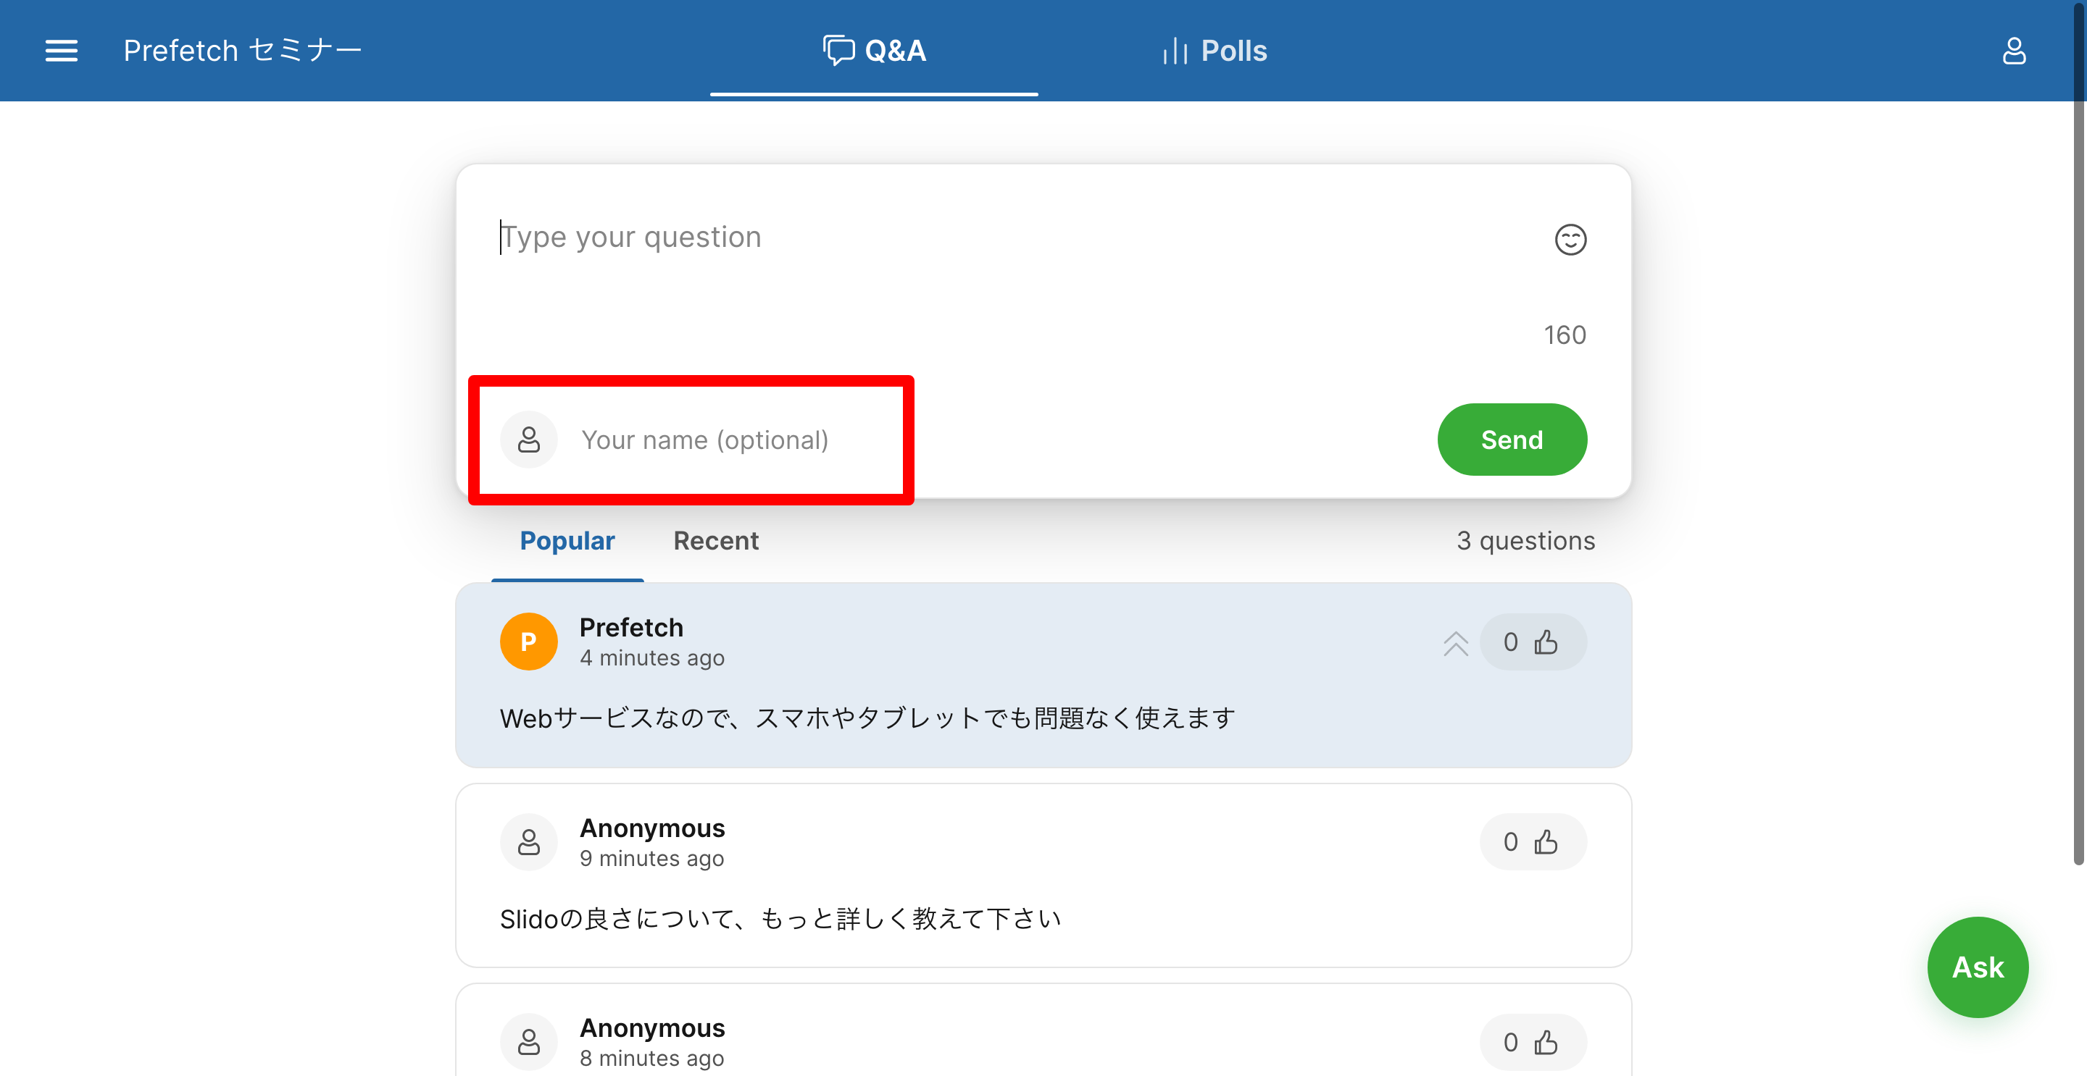
Task: Click the Anonymous avatar on the Slido question
Action: (528, 841)
